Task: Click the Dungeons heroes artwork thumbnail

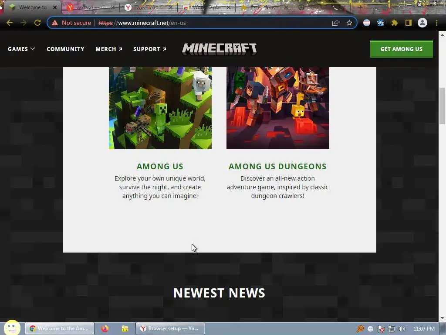Action: pyautogui.click(x=277, y=108)
